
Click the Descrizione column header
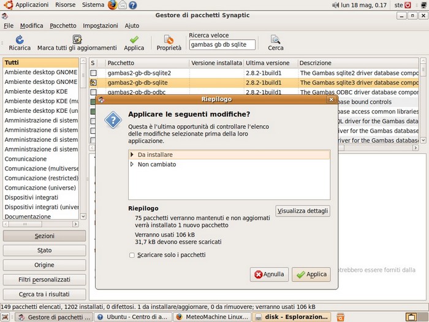coord(359,63)
